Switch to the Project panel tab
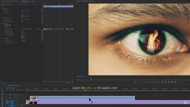190x107 pixels. (9, 1)
